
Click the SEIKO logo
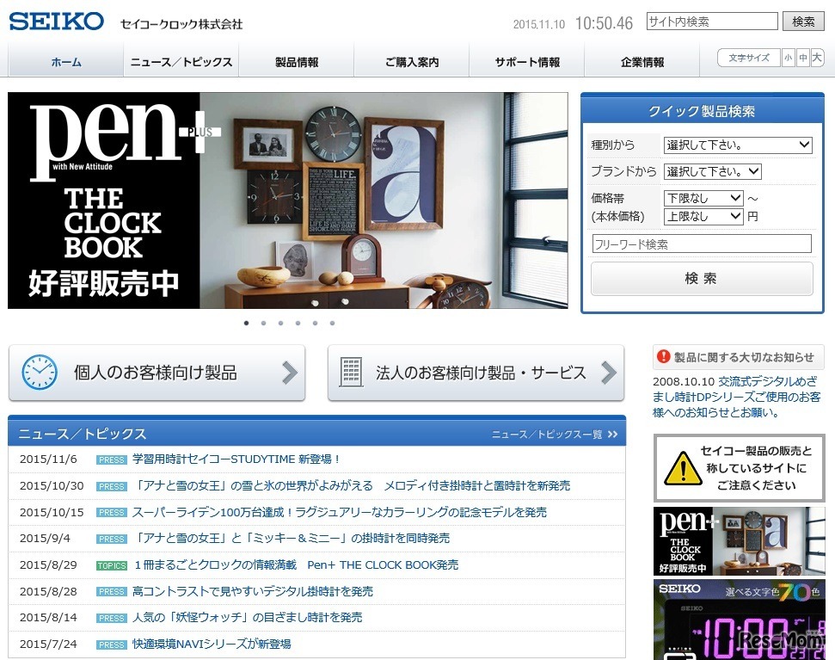(x=55, y=21)
